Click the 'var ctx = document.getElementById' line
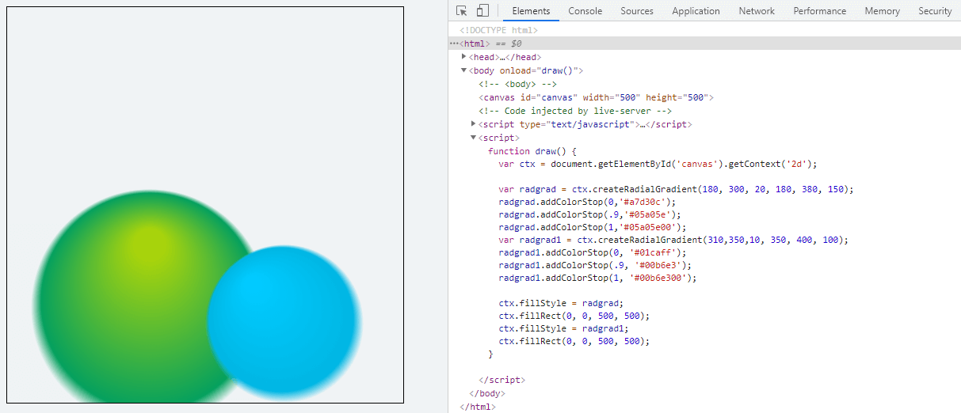 coord(658,164)
